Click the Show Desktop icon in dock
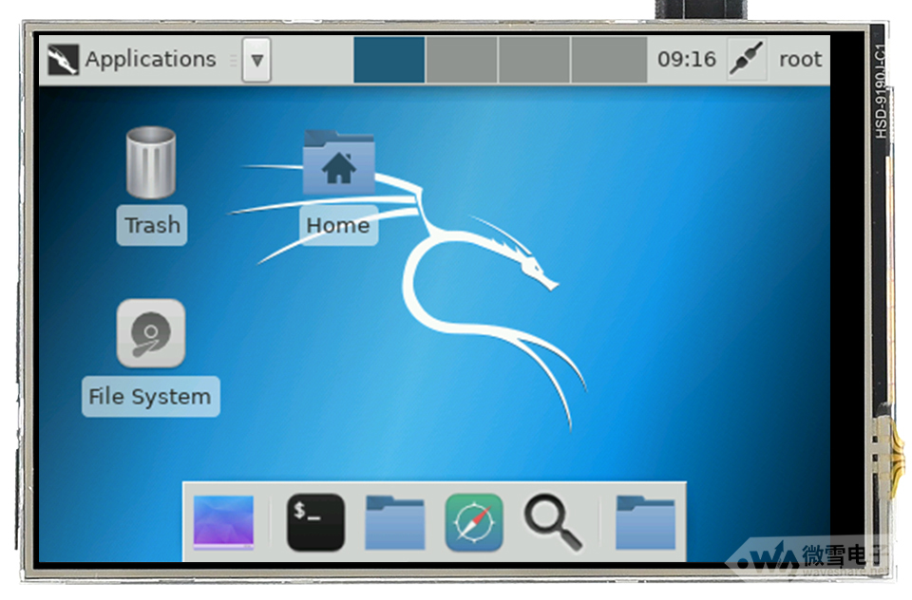The height and width of the screenshot is (600, 912). [223, 522]
